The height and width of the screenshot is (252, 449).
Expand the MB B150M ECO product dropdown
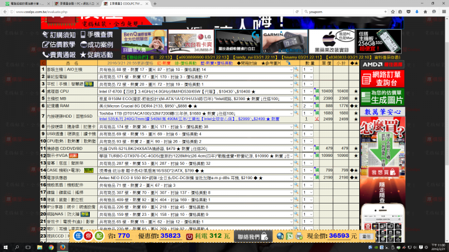(x=196, y=98)
